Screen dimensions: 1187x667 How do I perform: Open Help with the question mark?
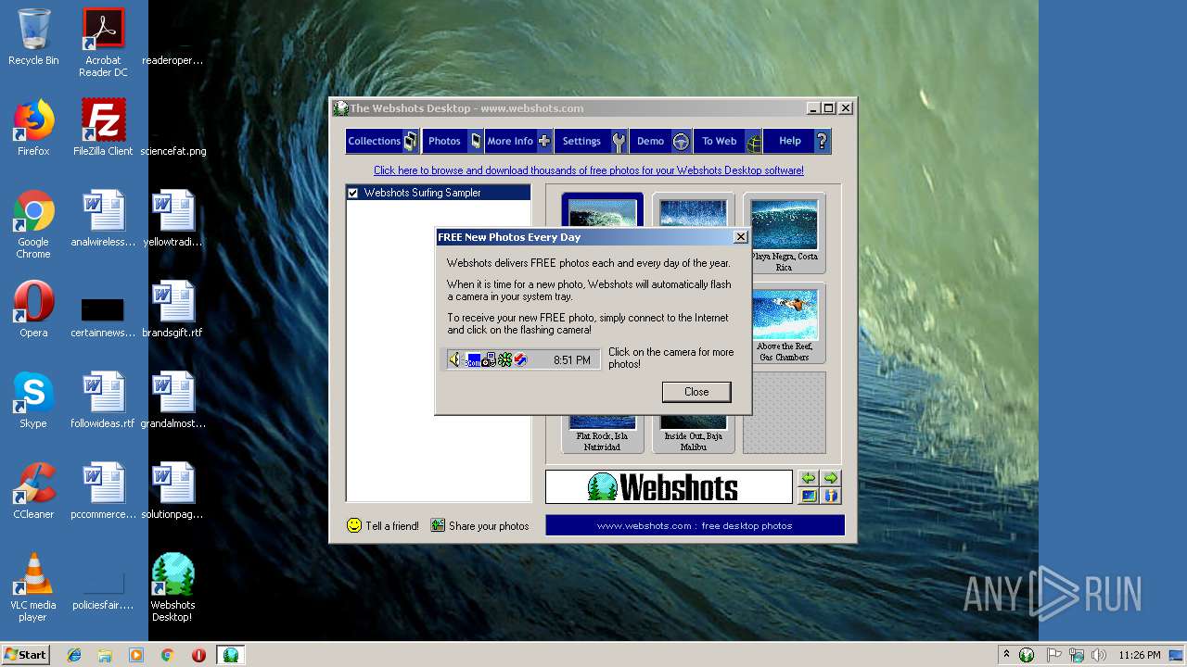pos(798,141)
